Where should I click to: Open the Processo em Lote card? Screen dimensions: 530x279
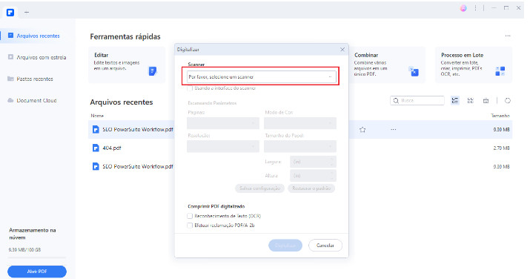tap(474, 65)
